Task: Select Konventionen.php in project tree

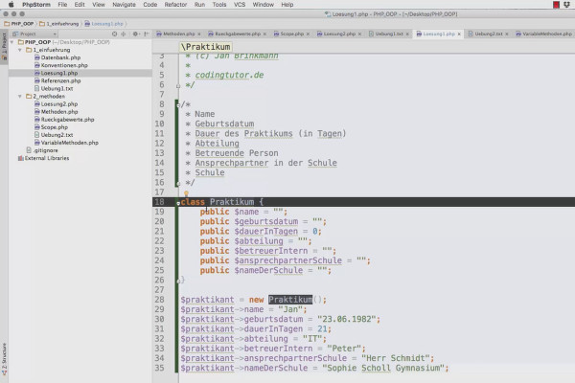Action: click(x=64, y=65)
